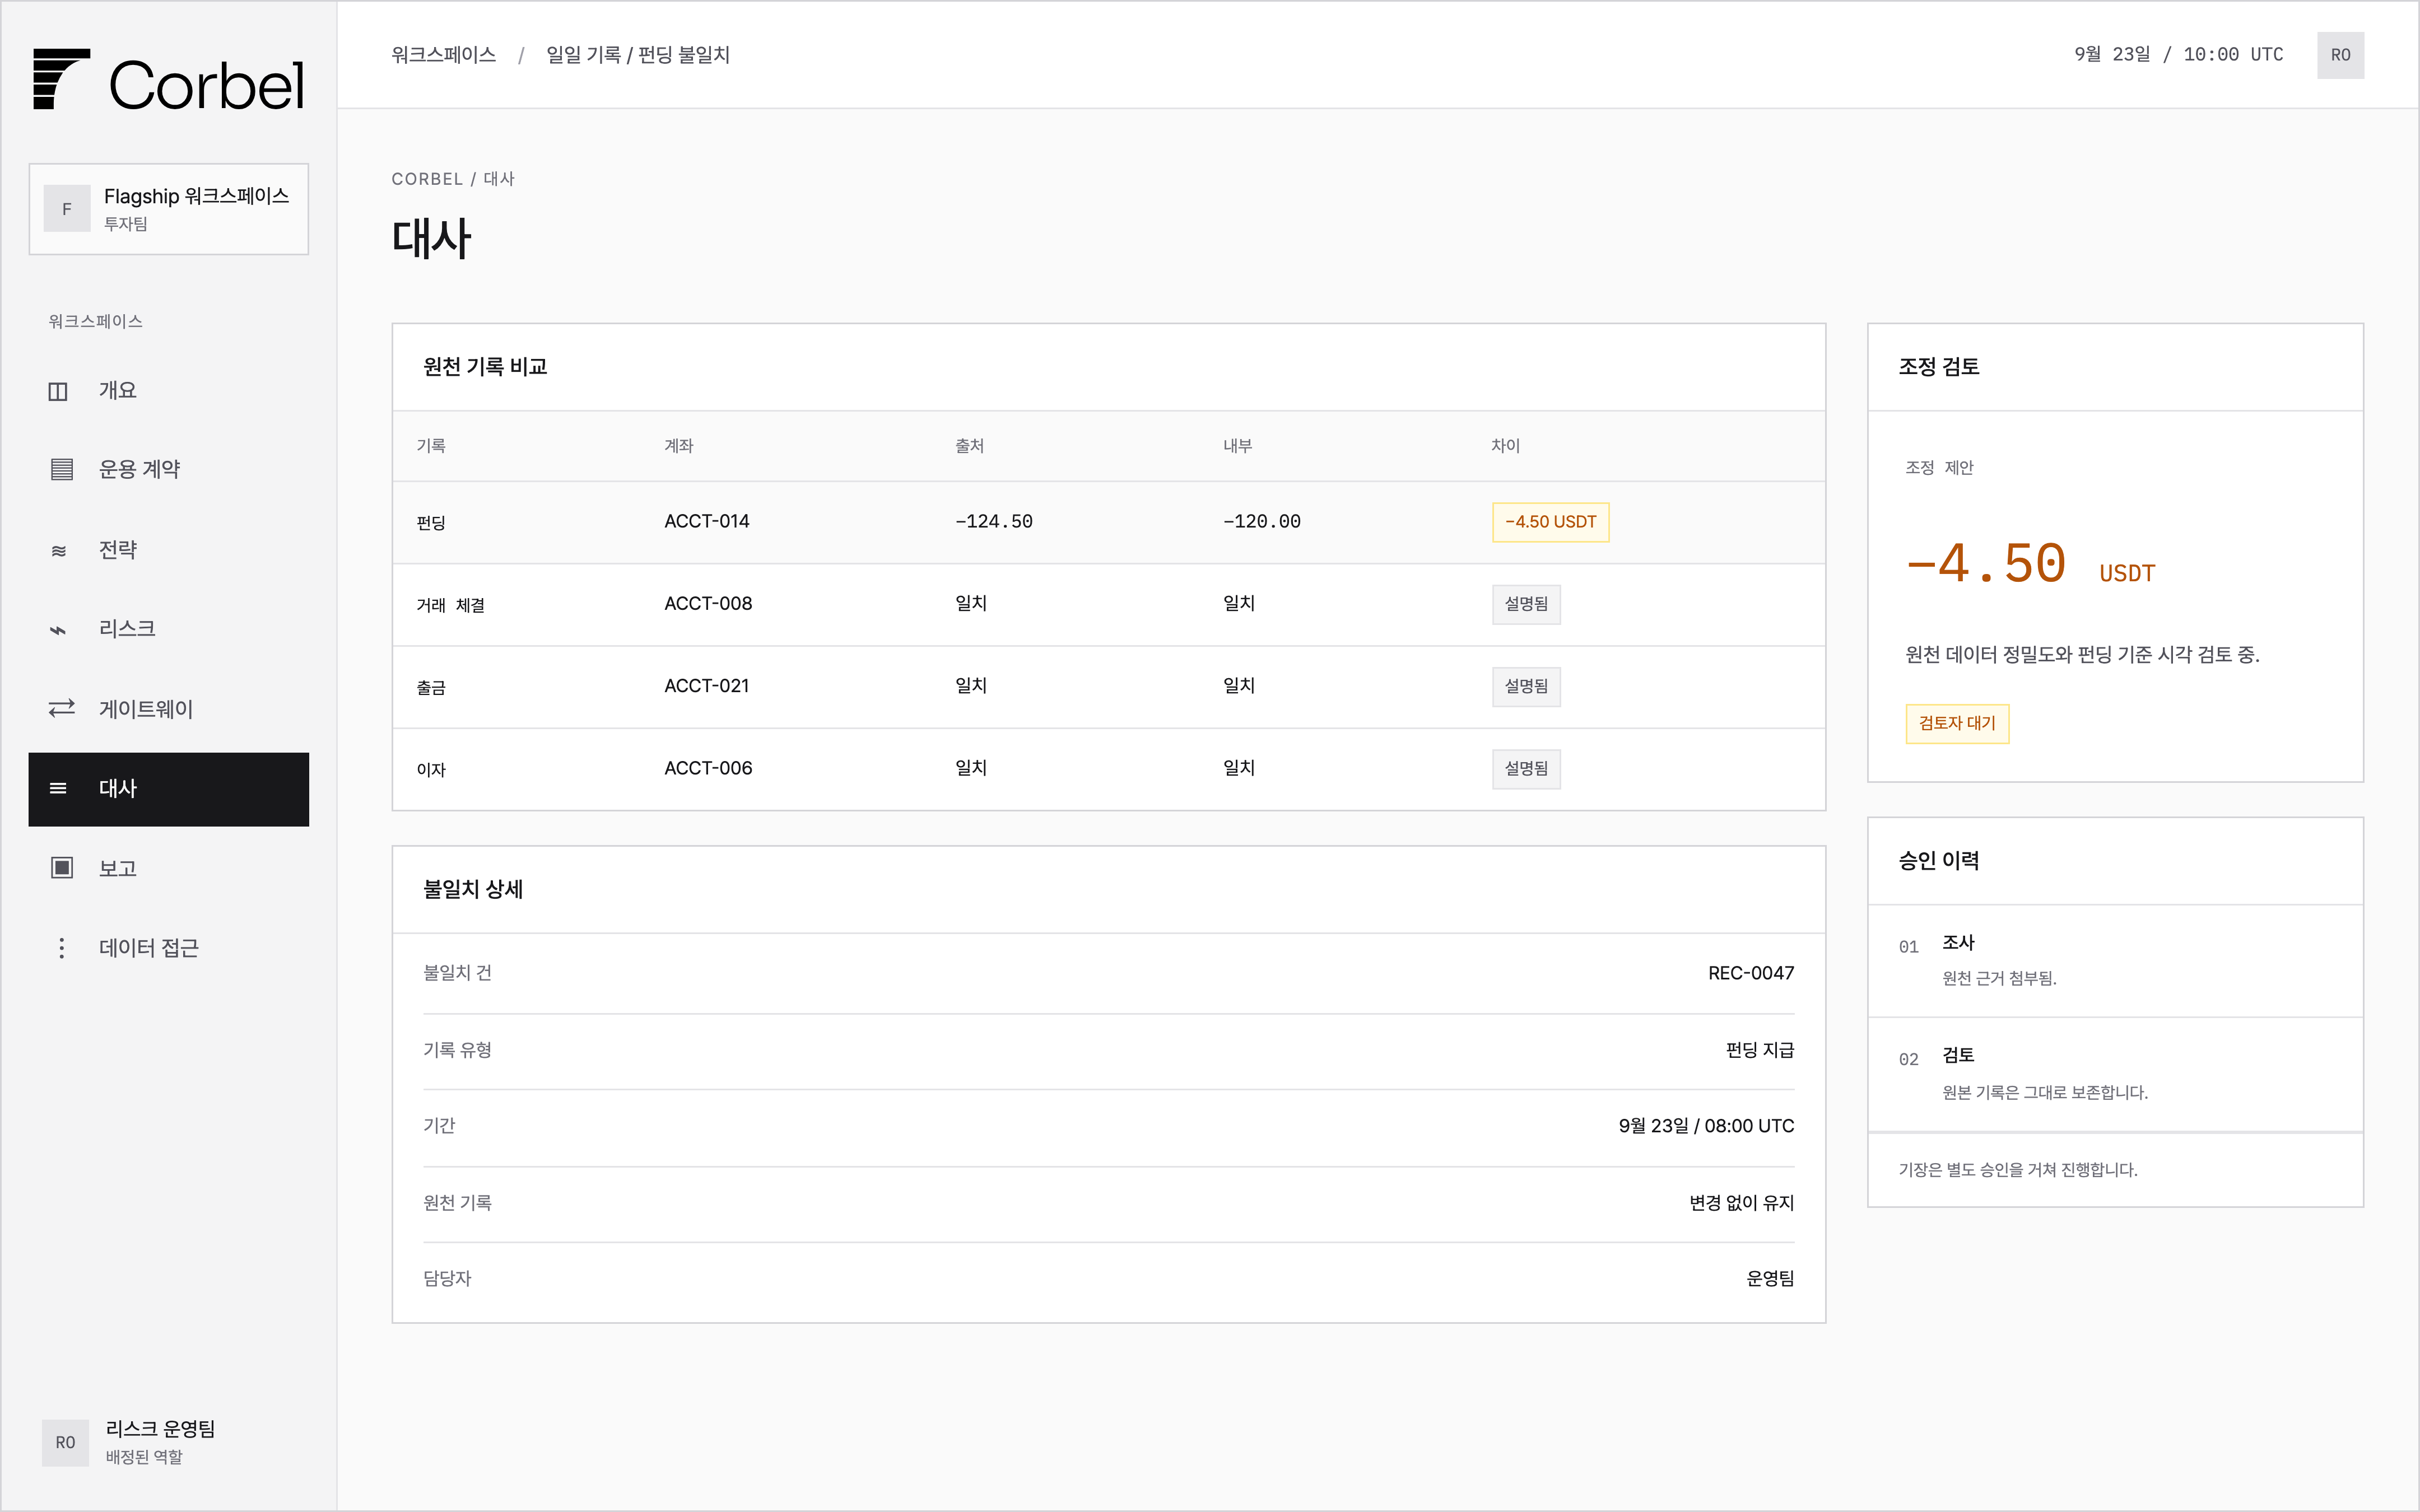2420x1512 pixels.
Task: Open the 개요 sidebar icon
Action: 58,391
